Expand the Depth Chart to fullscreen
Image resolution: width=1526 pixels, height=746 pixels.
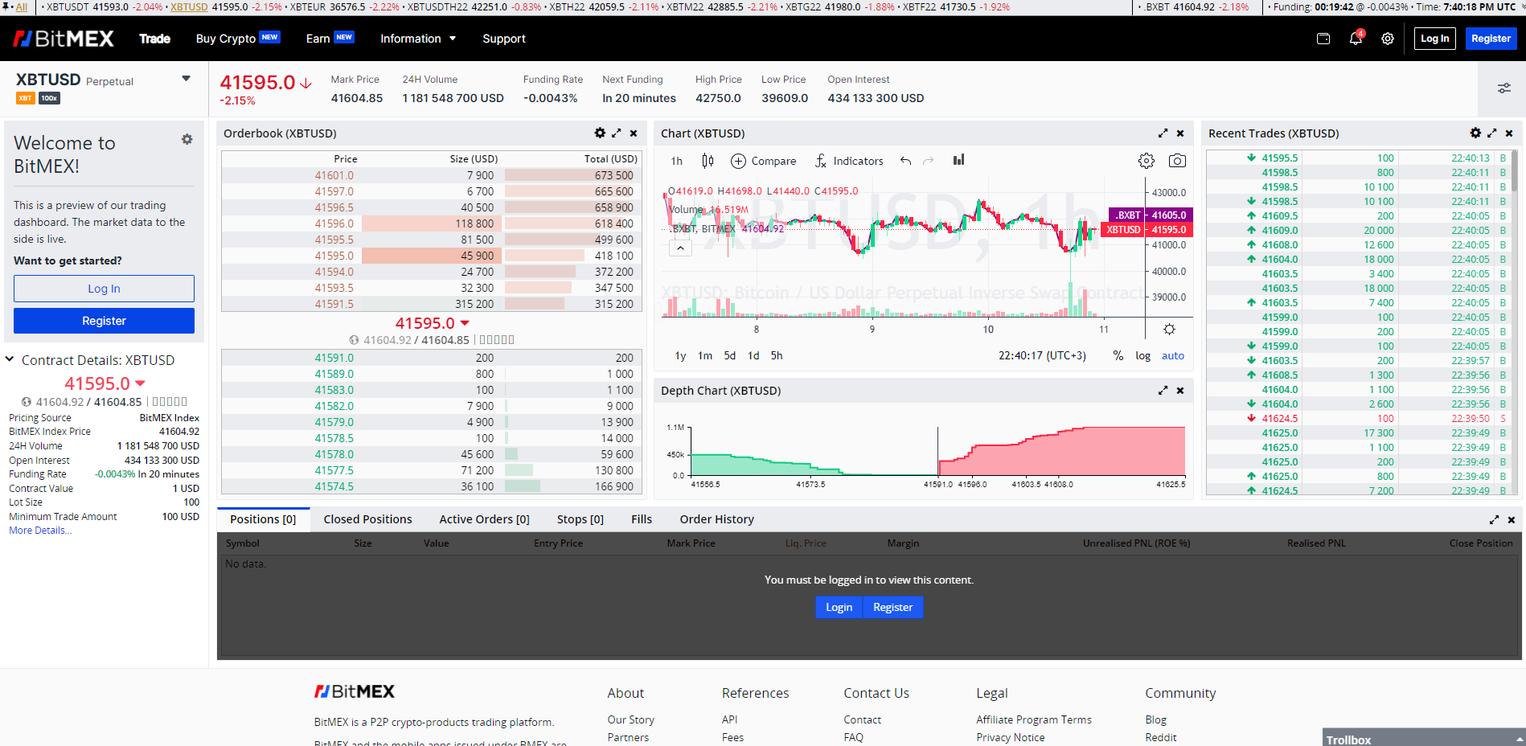1163,391
